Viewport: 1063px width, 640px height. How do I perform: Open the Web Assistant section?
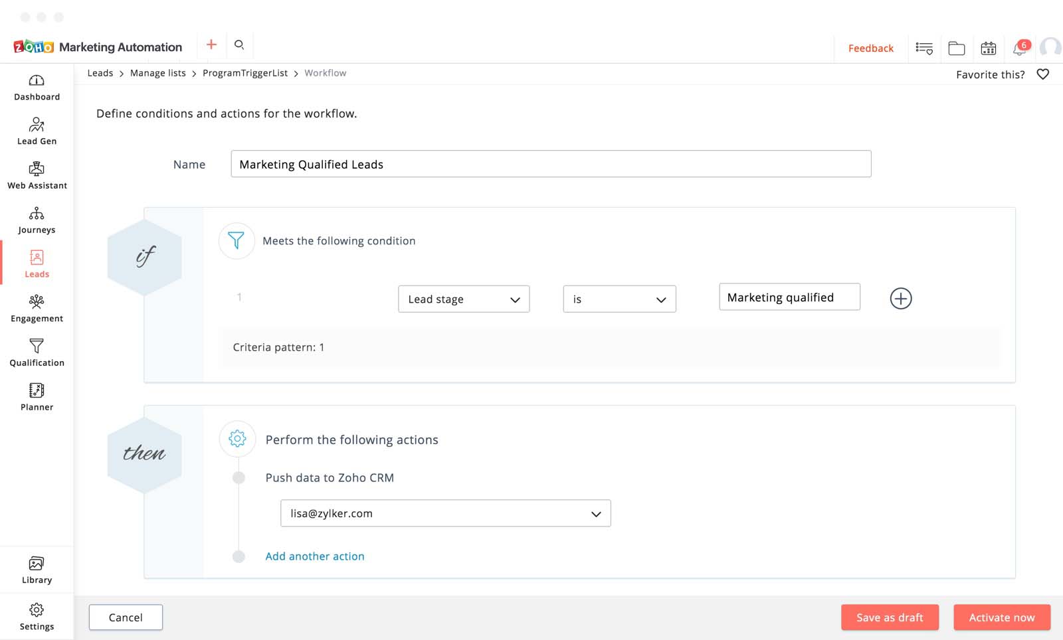[x=37, y=175]
